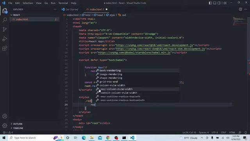Screen dimensions: 250x141
Task: Switch to the index.html tab
Action: point(96,9)
